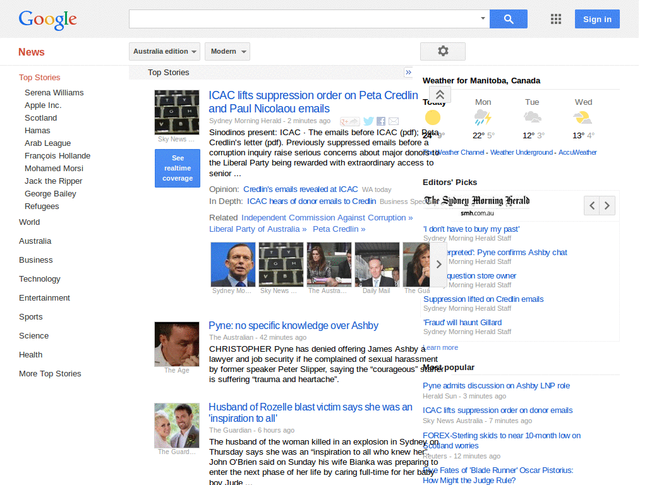This screenshot has width=647, height=485.
Task: Share the ICAC story on Google+
Action: [349, 121]
